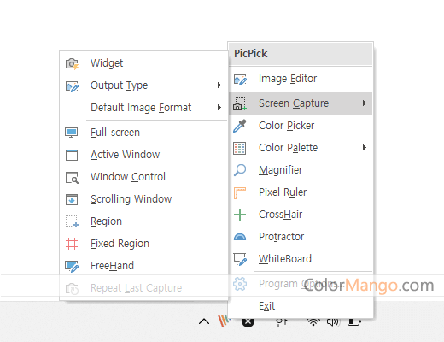Viewport: 444px width, 342px height.
Task: Click the Color Picker eyedropper icon
Action: coord(240,126)
